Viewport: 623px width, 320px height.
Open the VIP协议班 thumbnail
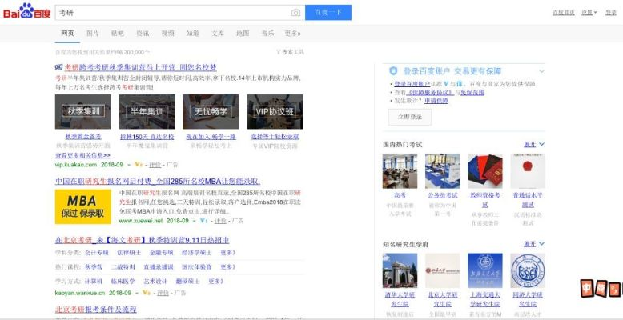pos(275,111)
